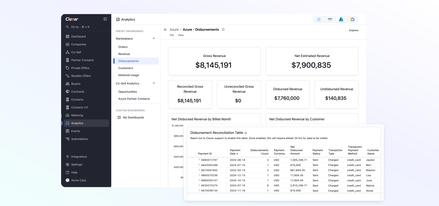Open the File menu

172,35
